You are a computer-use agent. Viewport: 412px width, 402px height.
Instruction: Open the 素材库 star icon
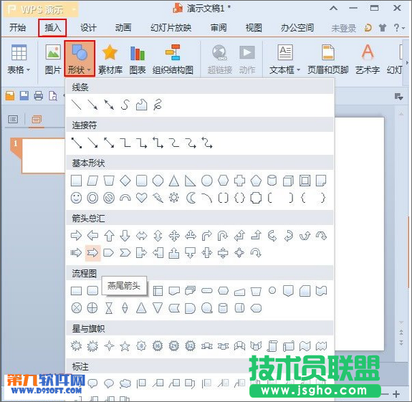(x=110, y=59)
